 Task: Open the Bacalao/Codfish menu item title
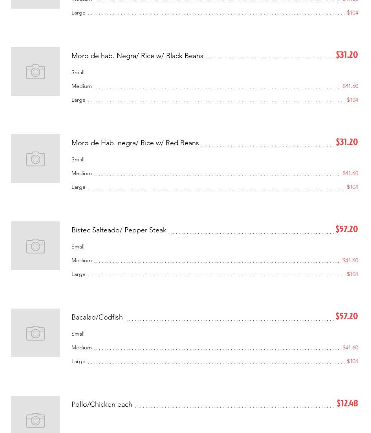(97, 317)
